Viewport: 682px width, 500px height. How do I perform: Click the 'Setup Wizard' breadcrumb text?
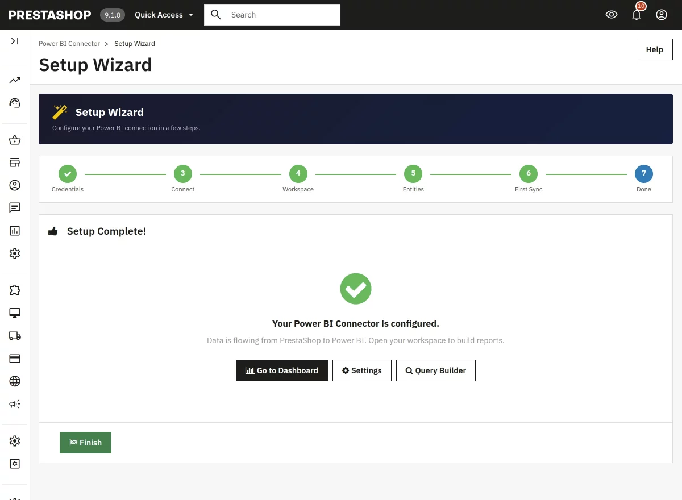(x=135, y=44)
